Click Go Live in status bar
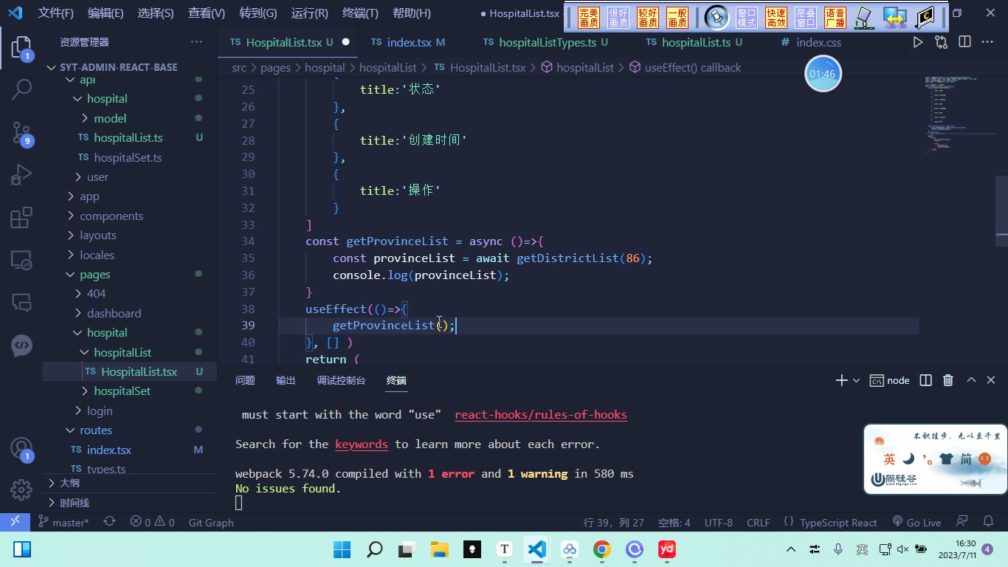This screenshot has height=567, width=1008. (x=916, y=522)
